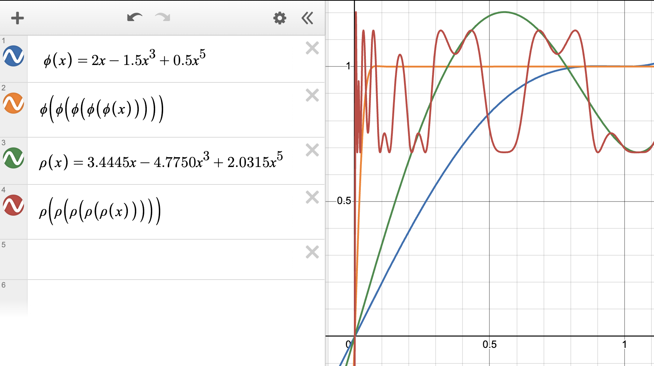Open the graph settings gear
This screenshot has height=366, width=654.
point(279,18)
